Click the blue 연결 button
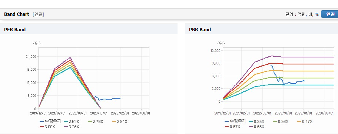Image resolution: width=338 pixels, height=134 pixels. click(x=329, y=14)
